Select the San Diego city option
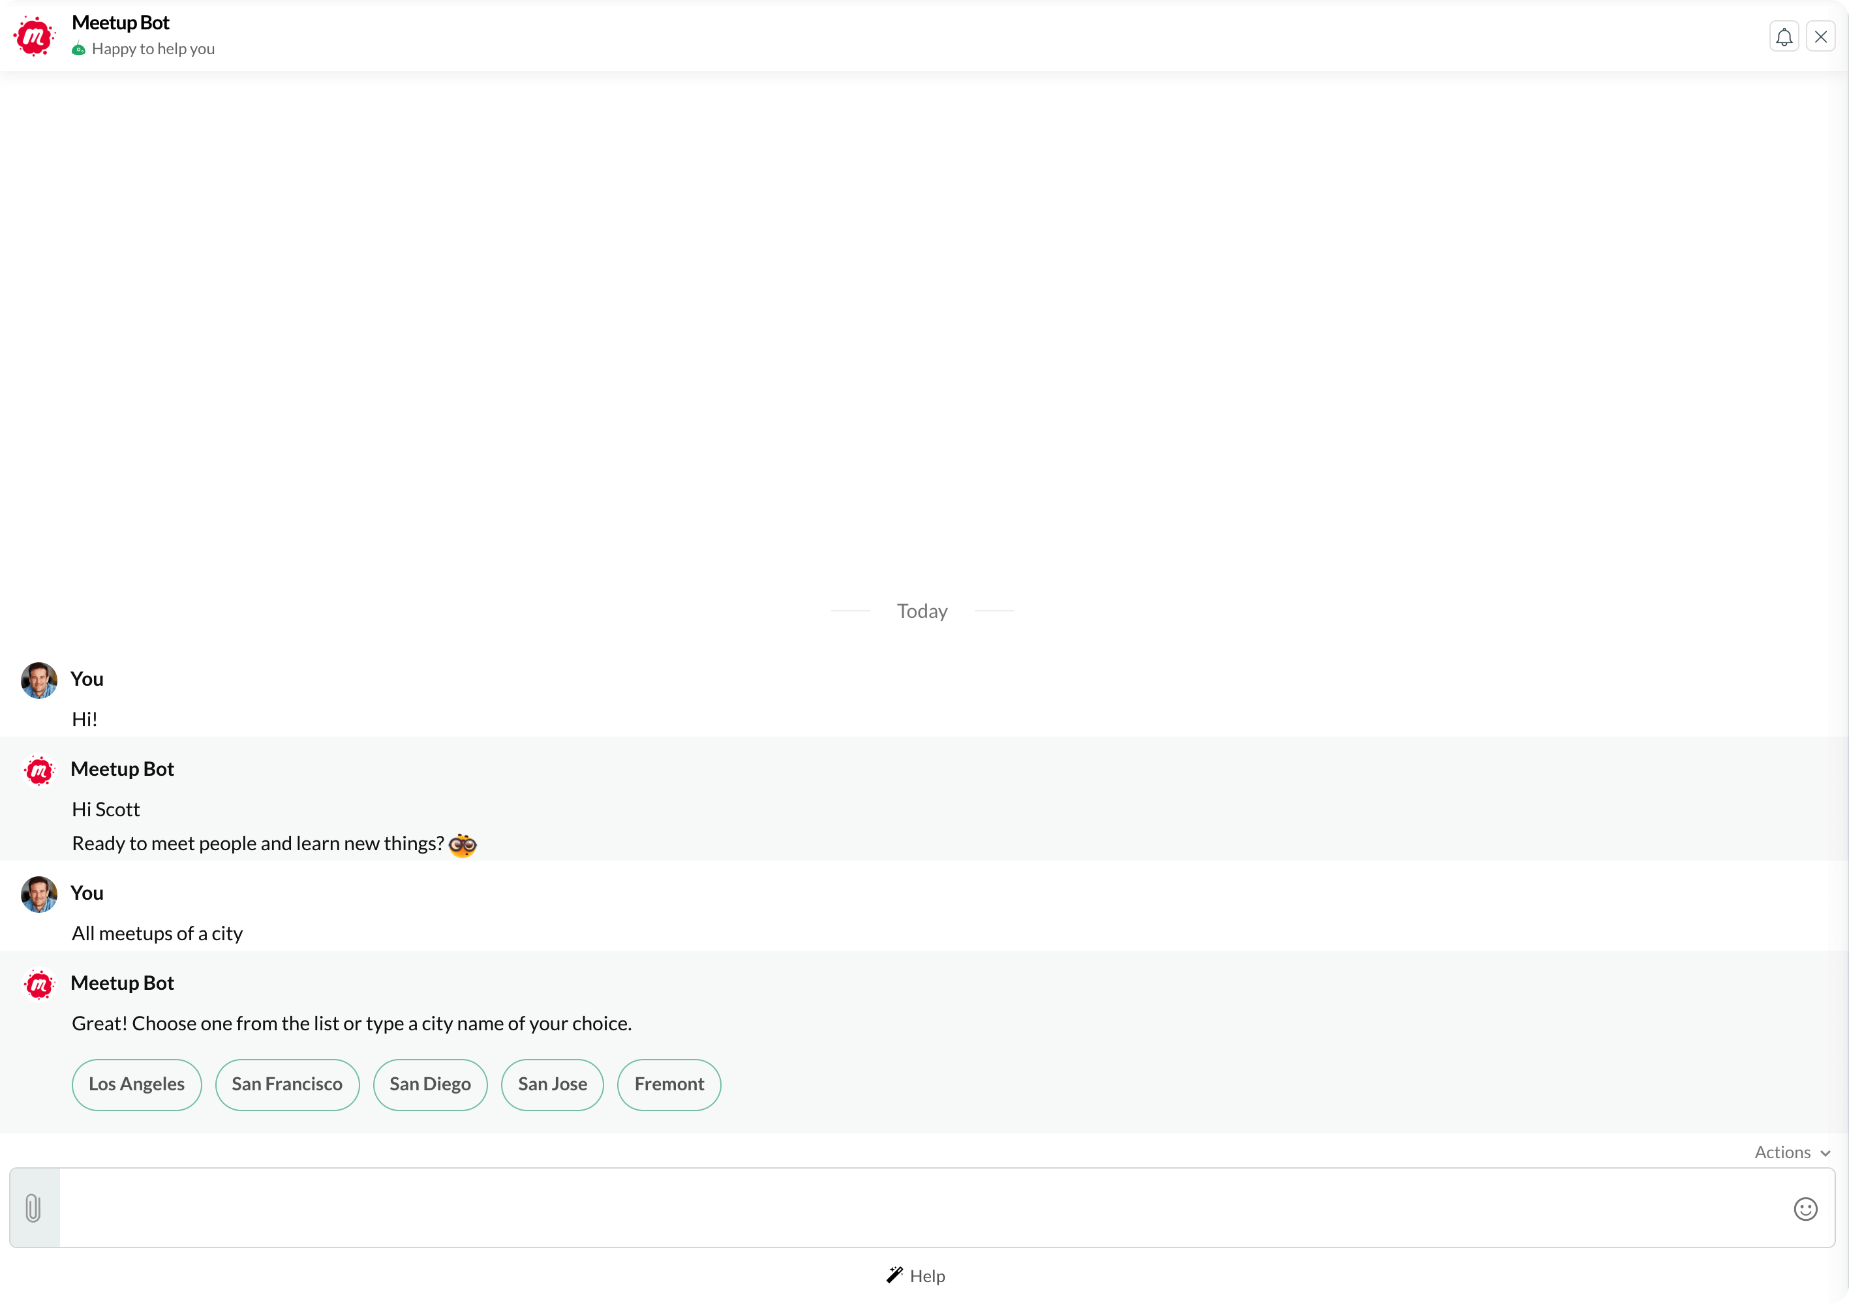The height and width of the screenshot is (1303, 1849). [430, 1083]
